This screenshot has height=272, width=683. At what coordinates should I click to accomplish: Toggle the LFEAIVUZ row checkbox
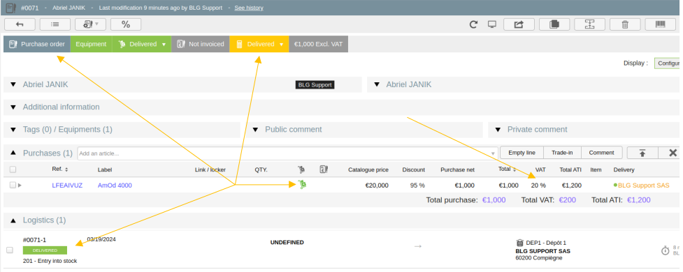coord(13,185)
